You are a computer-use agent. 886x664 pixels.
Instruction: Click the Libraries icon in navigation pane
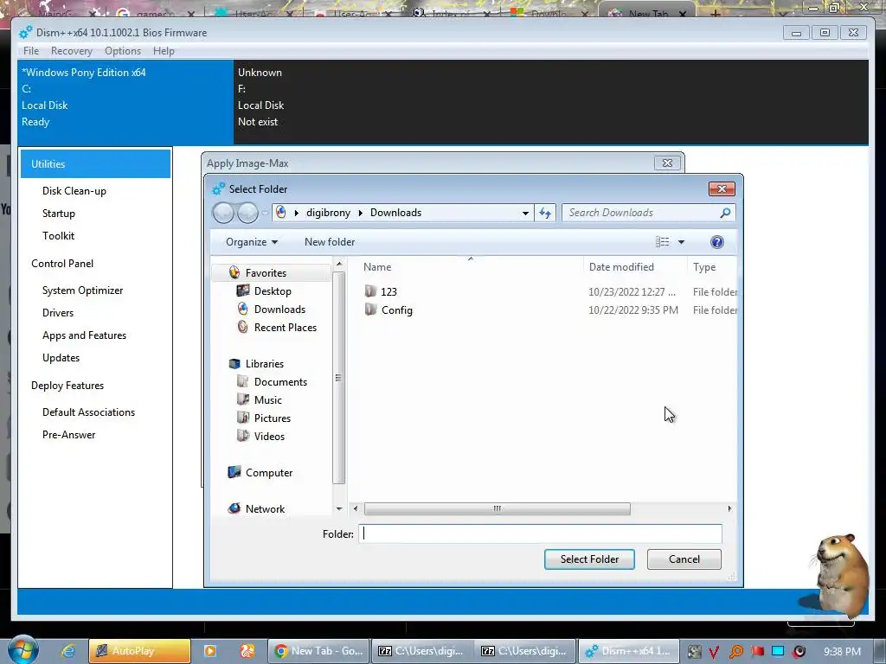[x=234, y=364]
